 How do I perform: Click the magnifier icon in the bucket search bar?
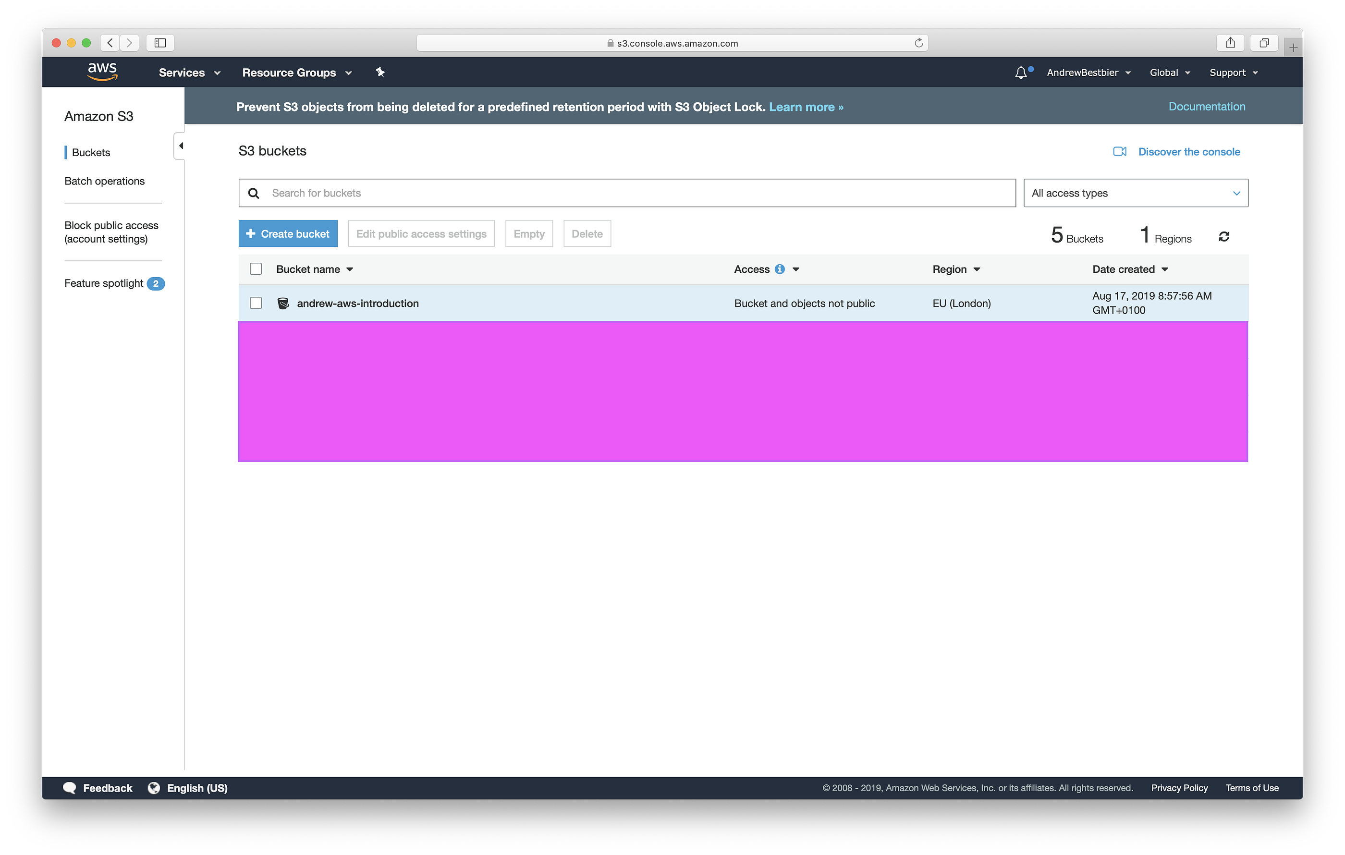(x=254, y=193)
